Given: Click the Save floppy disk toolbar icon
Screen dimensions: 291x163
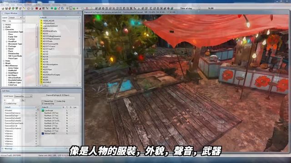Looking at the screenshot, I should coord(6,8).
